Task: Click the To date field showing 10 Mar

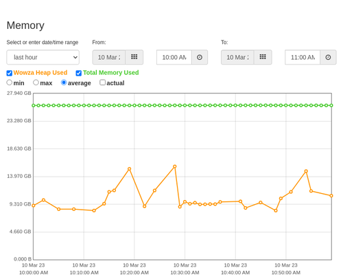Action: pyautogui.click(x=237, y=57)
